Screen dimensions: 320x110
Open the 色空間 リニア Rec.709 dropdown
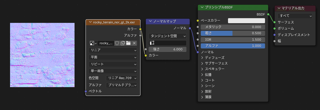122,78
